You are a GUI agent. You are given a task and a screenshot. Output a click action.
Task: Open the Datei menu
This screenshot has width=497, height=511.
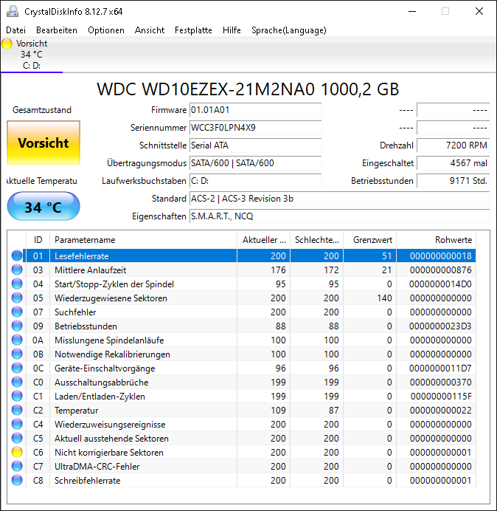pyautogui.click(x=15, y=30)
